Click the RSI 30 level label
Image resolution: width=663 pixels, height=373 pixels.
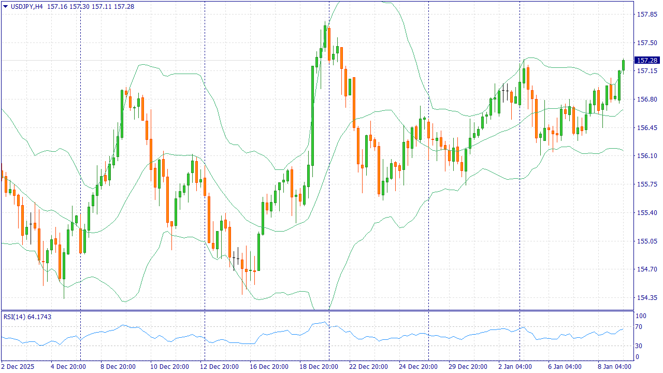[x=639, y=346]
